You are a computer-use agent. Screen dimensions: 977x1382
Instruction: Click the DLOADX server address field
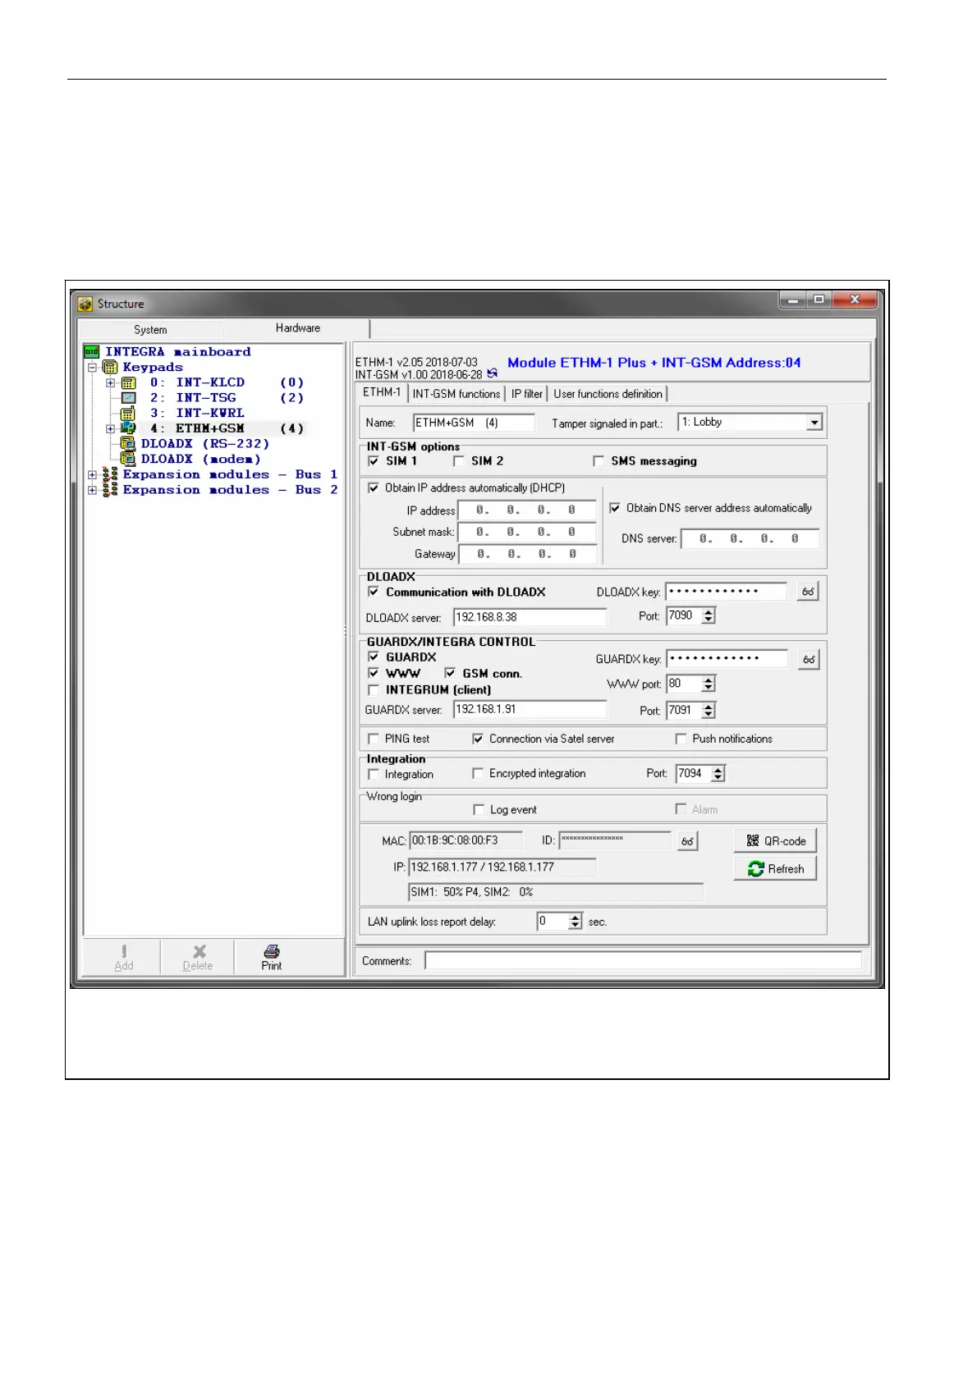point(530,618)
